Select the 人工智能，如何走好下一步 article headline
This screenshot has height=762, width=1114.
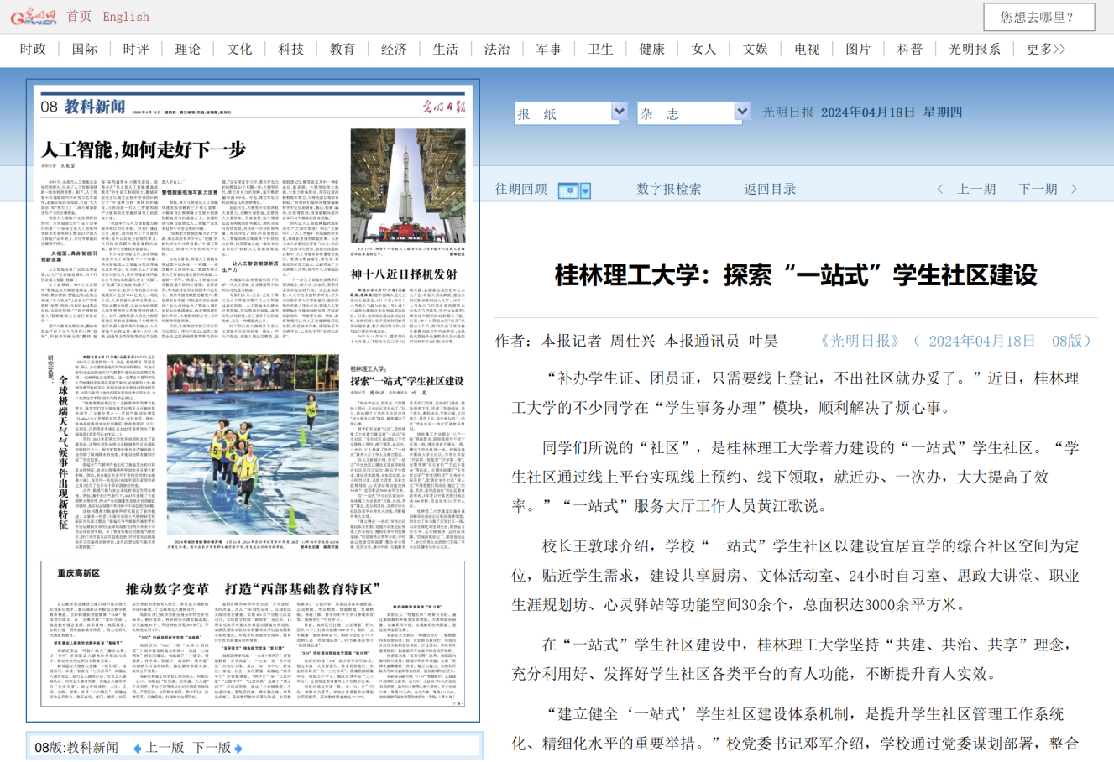tap(144, 150)
